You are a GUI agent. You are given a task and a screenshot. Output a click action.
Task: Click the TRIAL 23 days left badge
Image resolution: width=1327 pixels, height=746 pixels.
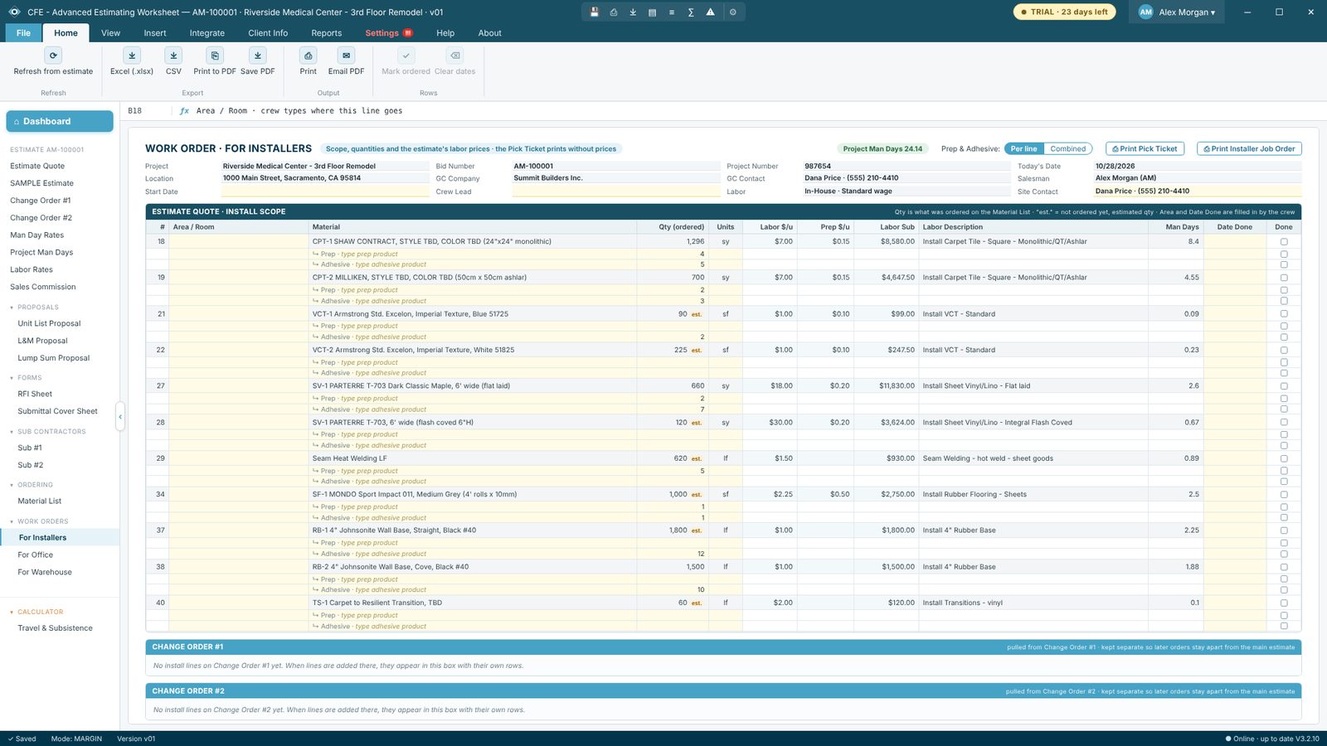1064,12
